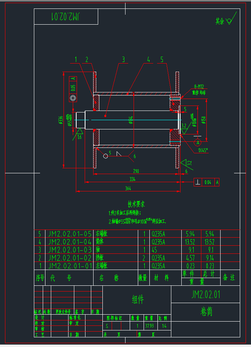Image resolution: width=251 pixels, height=347 pixels.
Task: Click the concentricity symbol in the vertical tolerance frame
Action: pyautogui.click(x=73, y=98)
